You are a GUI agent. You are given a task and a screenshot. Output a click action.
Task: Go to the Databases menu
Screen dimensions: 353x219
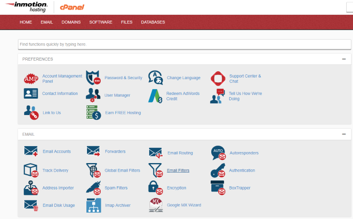point(153,22)
